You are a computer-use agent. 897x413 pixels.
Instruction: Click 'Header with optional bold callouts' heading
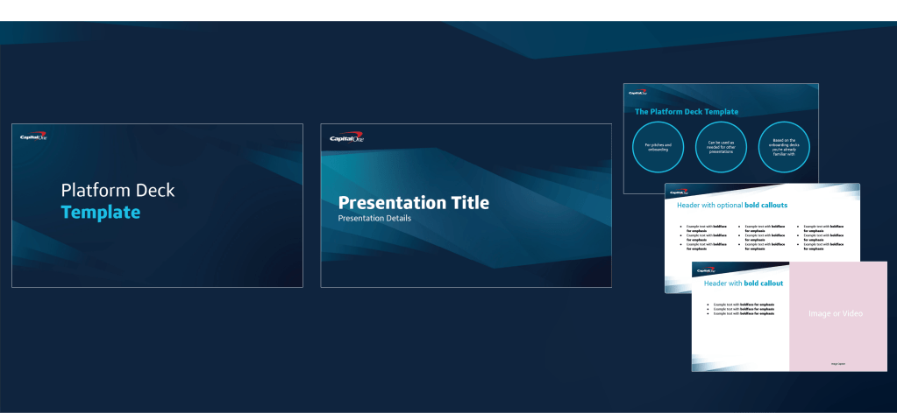[732, 206]
